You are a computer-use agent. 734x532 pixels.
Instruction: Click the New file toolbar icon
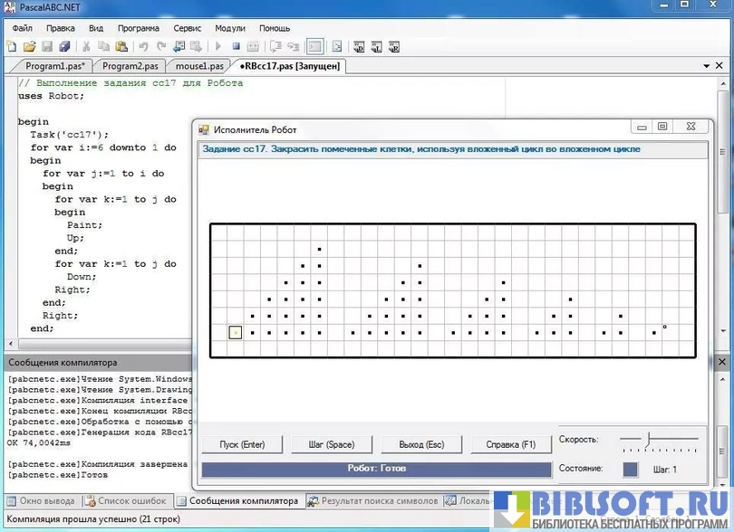13,46
